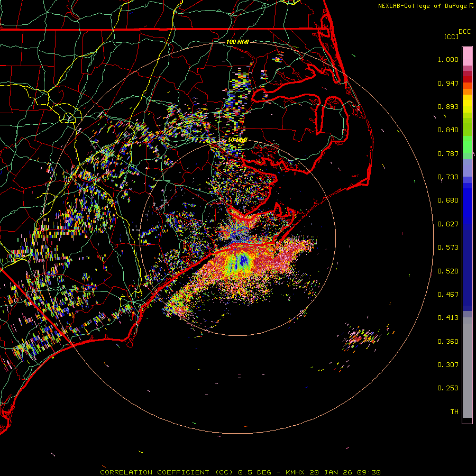Image resolution: width=476 pixels, height=476 pixels.
Task: Pick the yellow segment of the color bar
Action: point(467,104)
